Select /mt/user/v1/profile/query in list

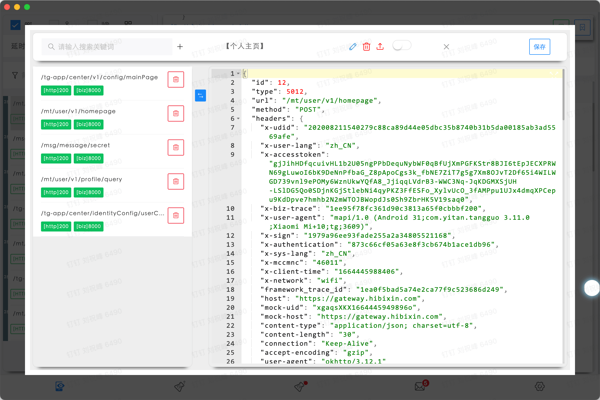[x=82, y=179]
